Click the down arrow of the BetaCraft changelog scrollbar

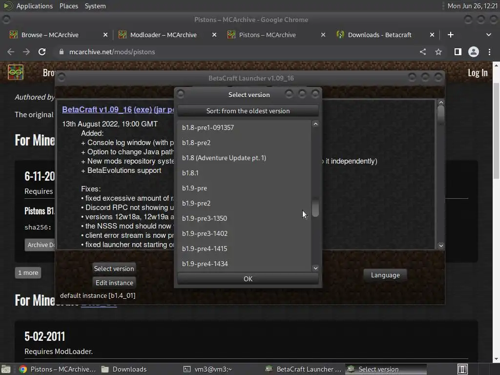[441, 246]
